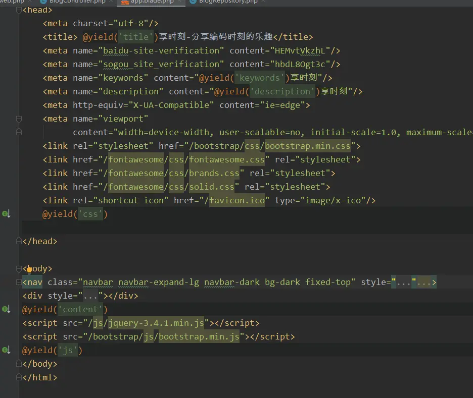Click navbar-dark class name
Image resolution: width=473 pixels, height=398 pixels.
click(231, 282)
